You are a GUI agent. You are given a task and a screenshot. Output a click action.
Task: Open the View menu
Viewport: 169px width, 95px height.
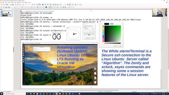pos(6,2)
